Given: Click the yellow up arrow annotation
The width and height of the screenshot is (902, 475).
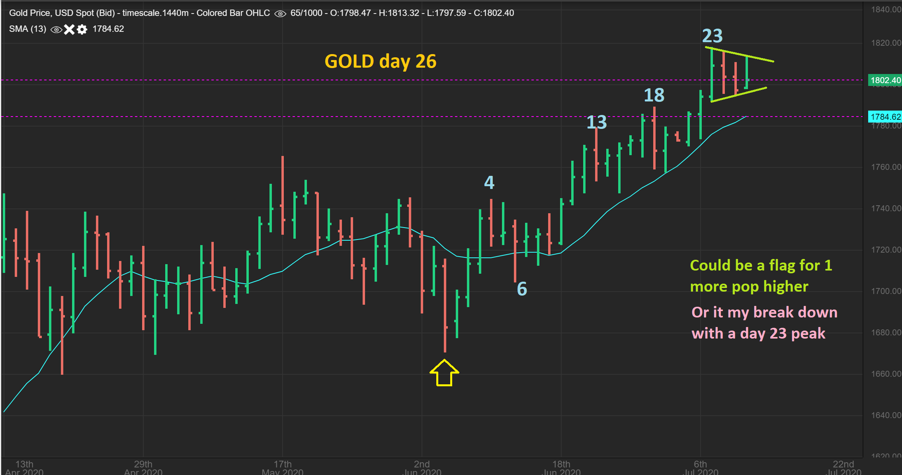Looking at the screenshot, I should (x=444, y=373).
